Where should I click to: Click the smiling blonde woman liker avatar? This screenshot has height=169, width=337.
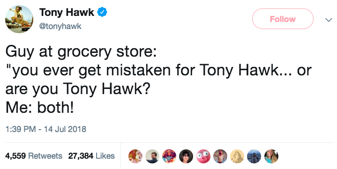tap(271, 156)
